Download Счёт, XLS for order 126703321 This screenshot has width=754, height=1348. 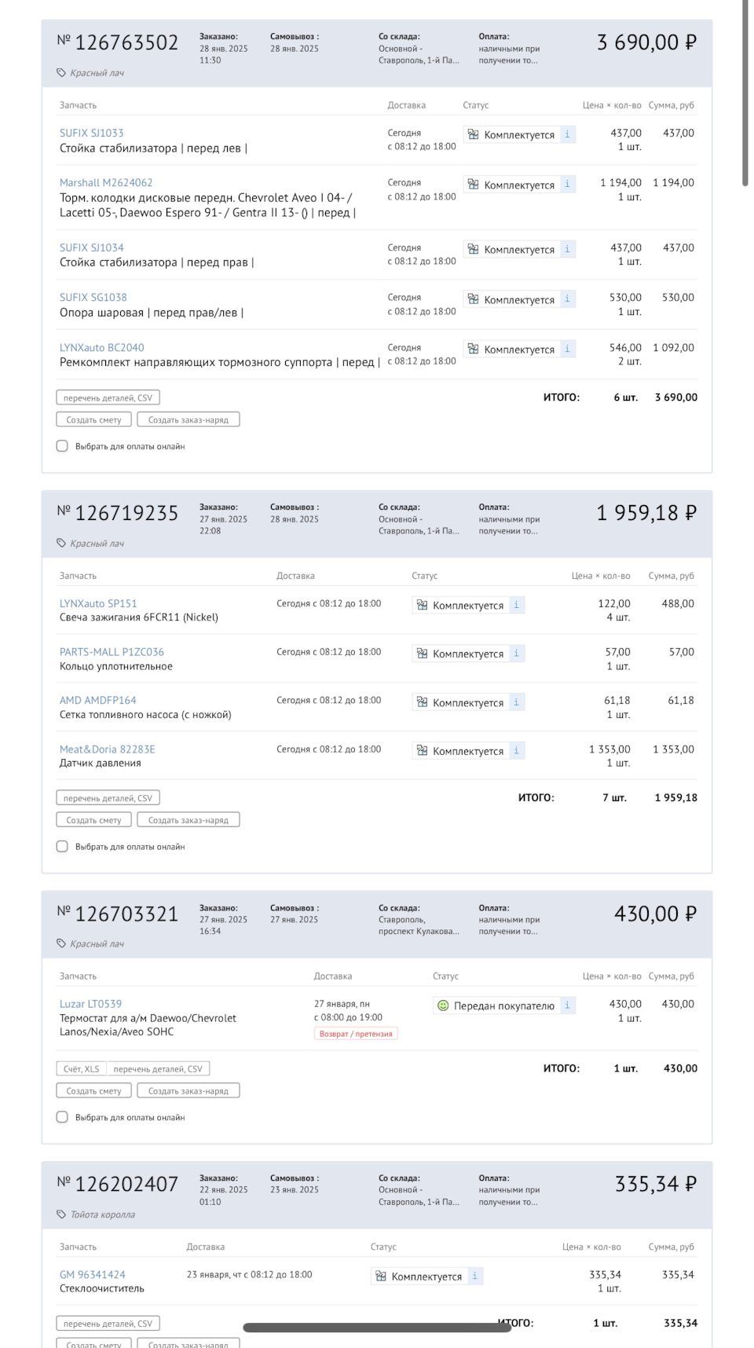(x=82, y=1069)
